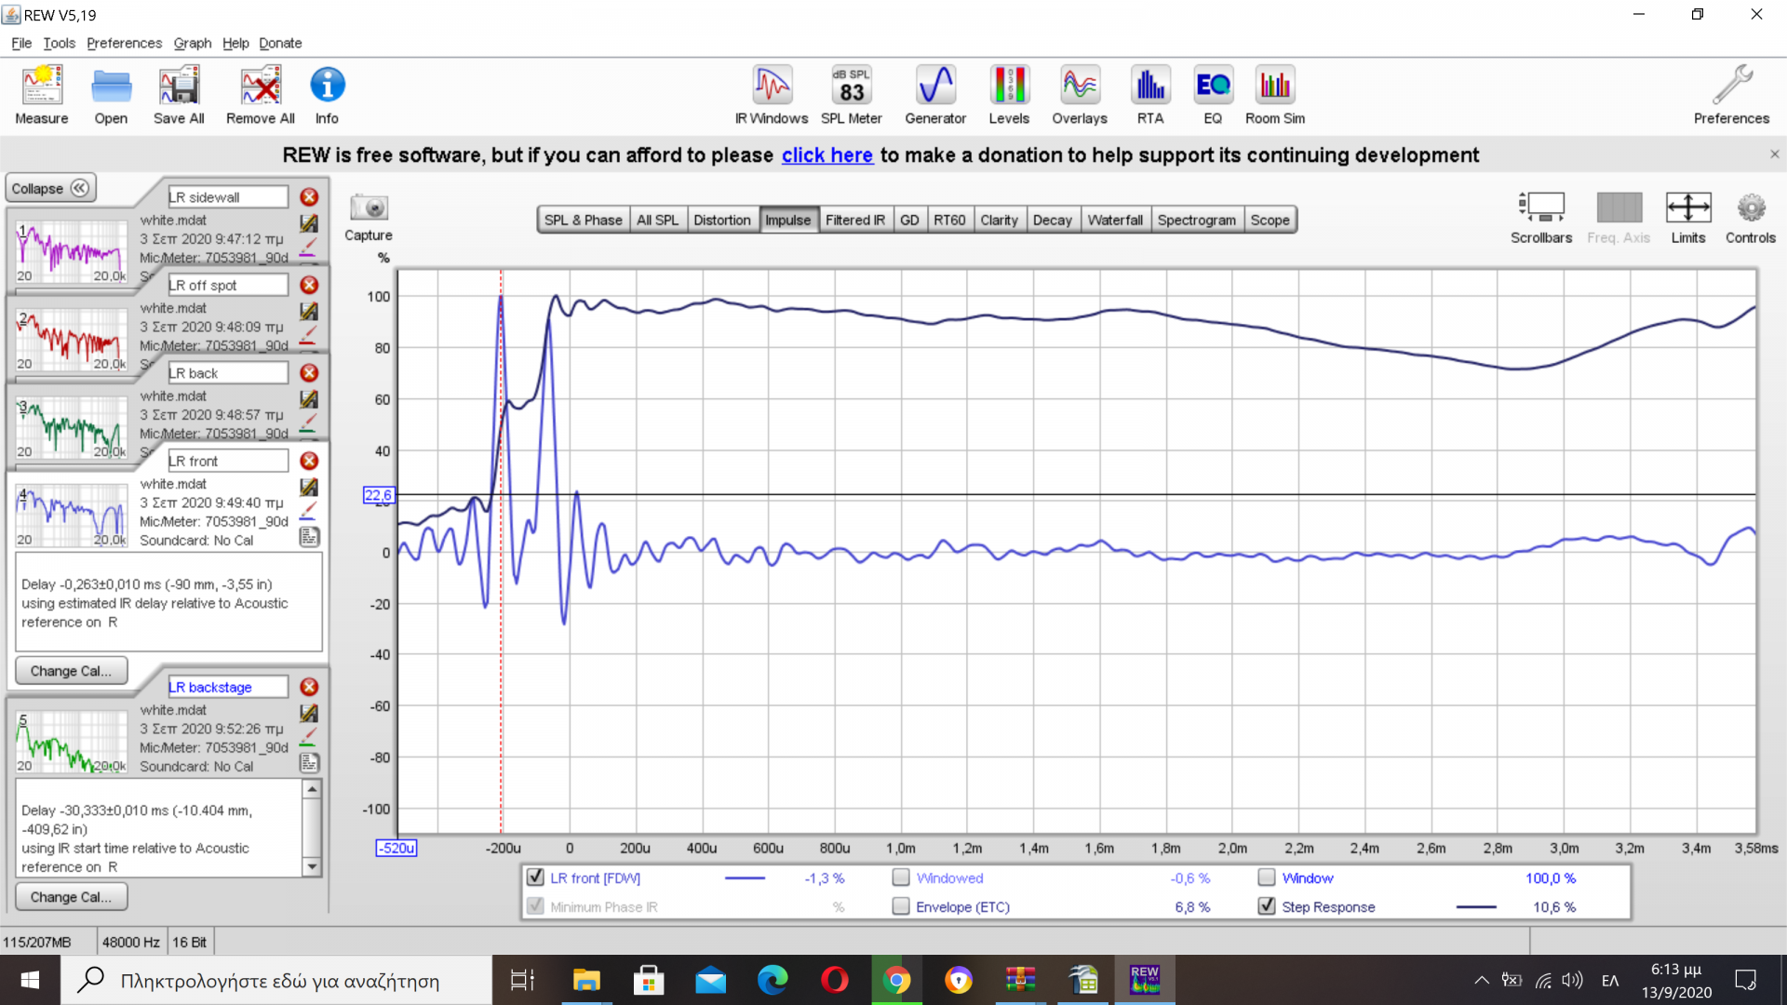Viewport: 1787px width, 1005px height.
Task: Switch to the Waterfall tab
Action: click(1115, 220)
